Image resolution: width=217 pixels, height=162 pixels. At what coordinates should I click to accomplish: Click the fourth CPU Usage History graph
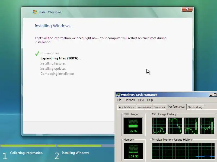[207, 126]
